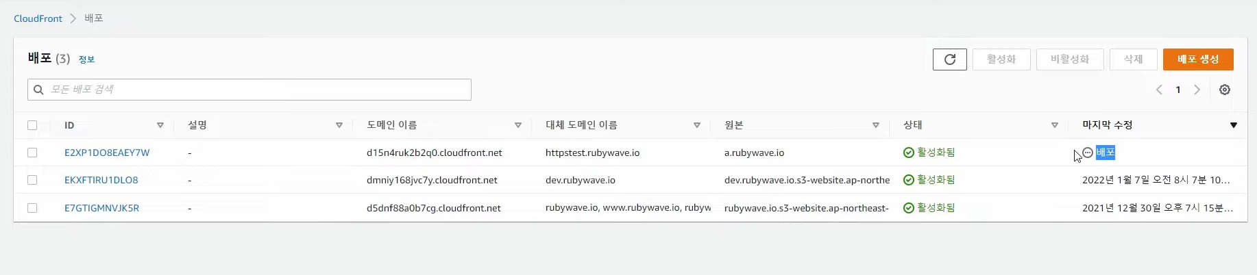Click alternate domain dev.rubywave.io

coord(581,180)
